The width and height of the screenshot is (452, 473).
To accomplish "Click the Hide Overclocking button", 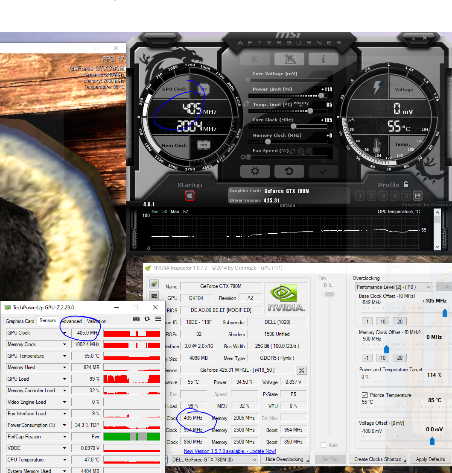I will pyautogui.click(x=285, y=459).
